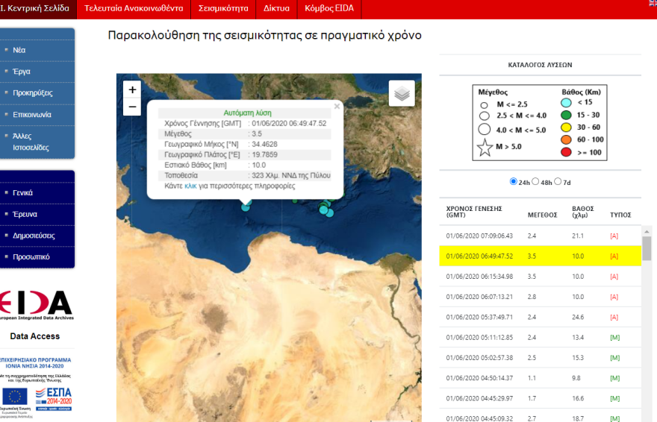Select the 01/06/2020 05:11:12.85 event row
This screenshot has width=657, height=422.
pos(540,338)
